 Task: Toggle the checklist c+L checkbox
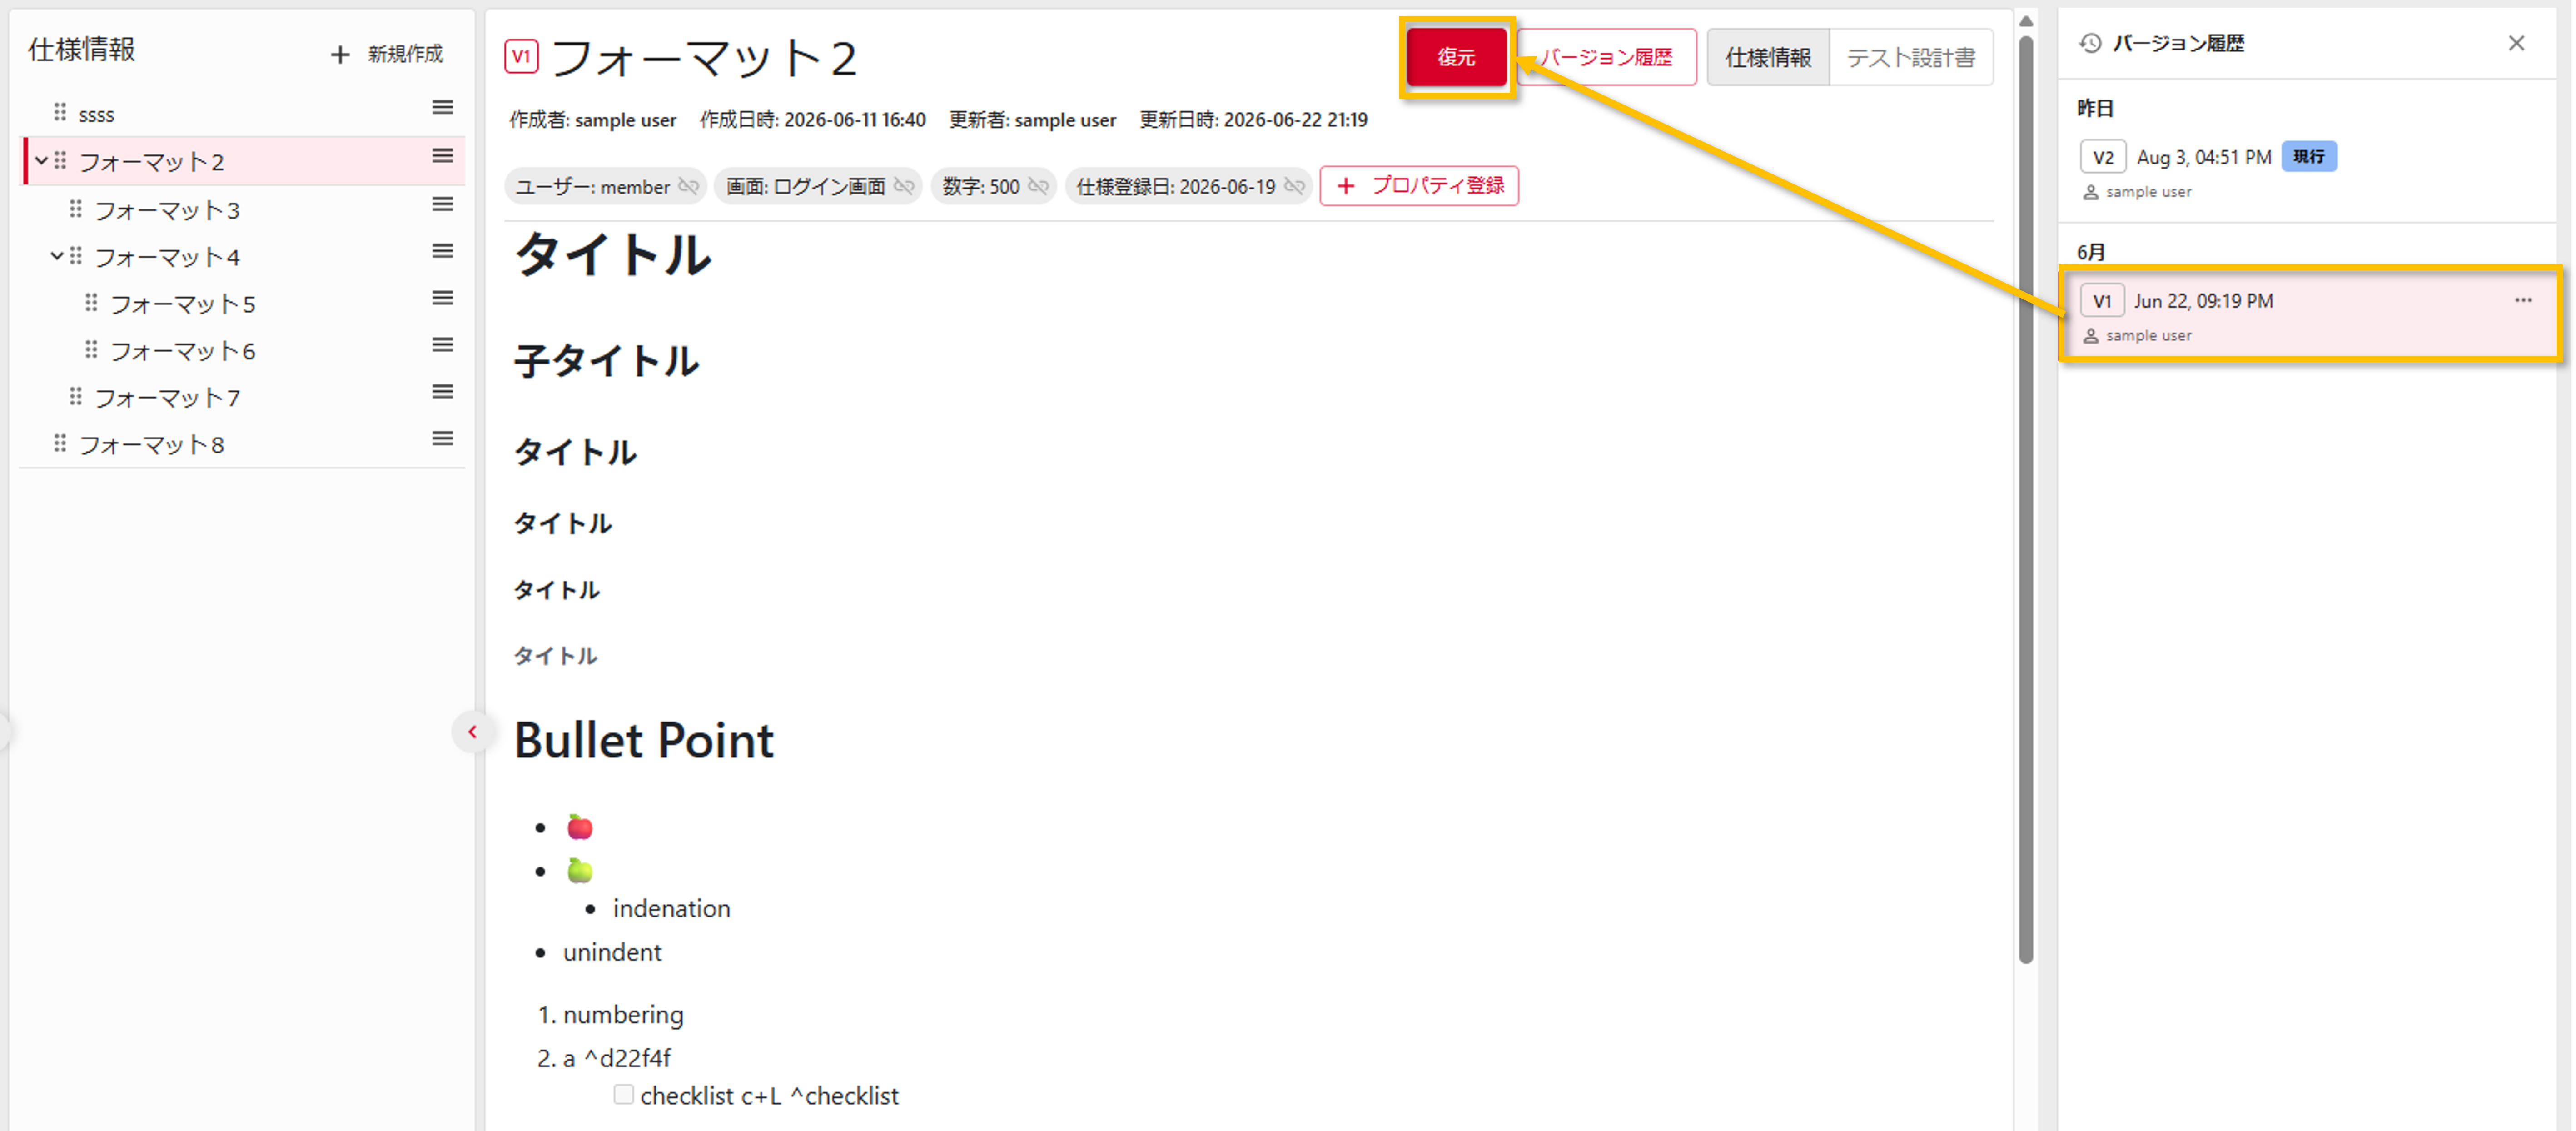pos(623,1094)
